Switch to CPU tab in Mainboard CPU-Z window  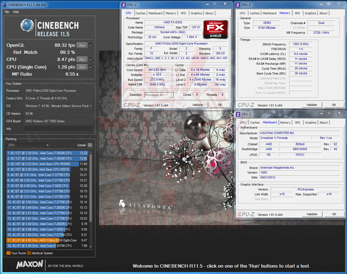(x=243, y=123)
